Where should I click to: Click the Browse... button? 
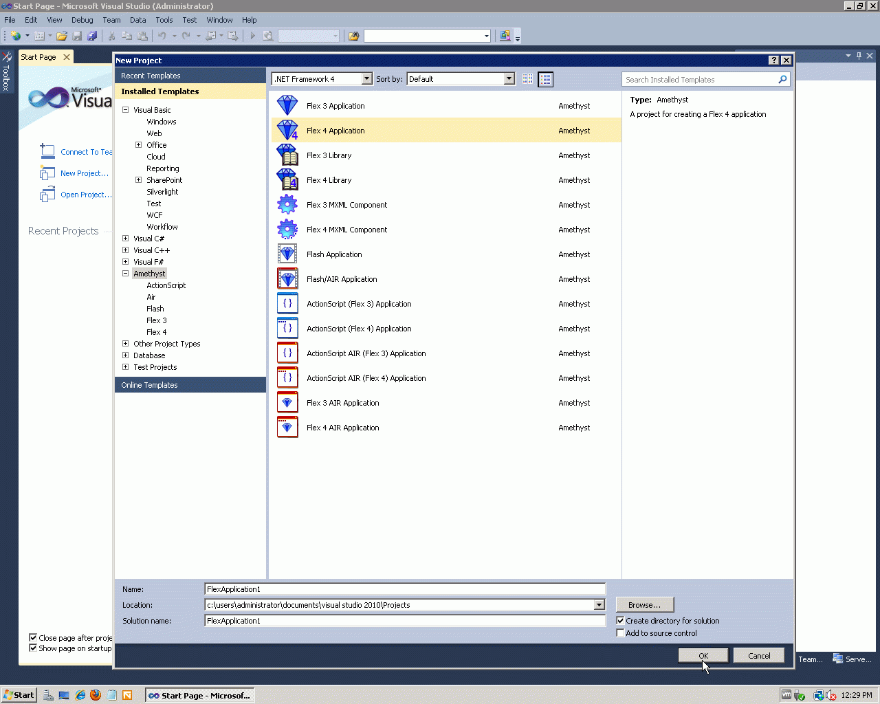645,605
